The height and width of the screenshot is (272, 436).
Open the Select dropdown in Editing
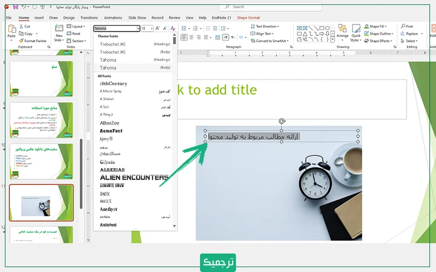[409, 41]
